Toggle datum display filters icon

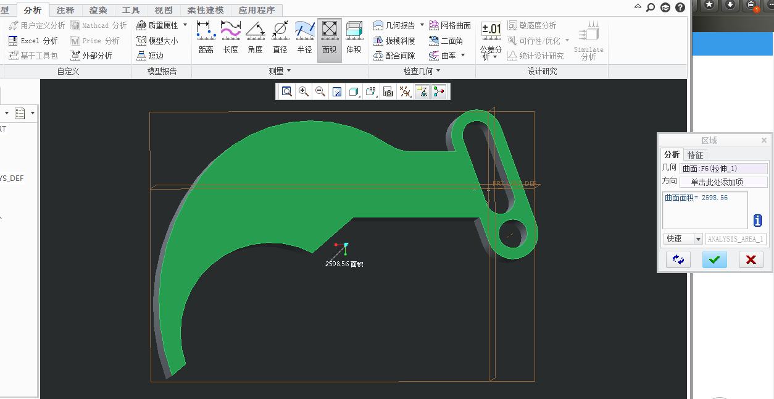[x=405, y=91]
